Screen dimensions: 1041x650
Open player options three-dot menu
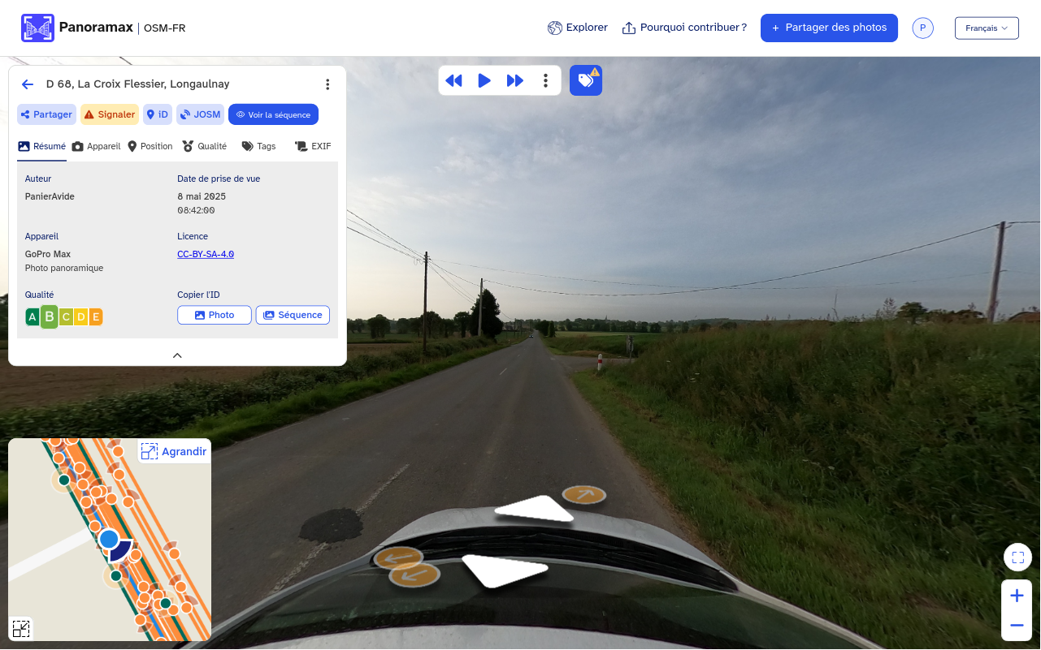pos(546,80)
